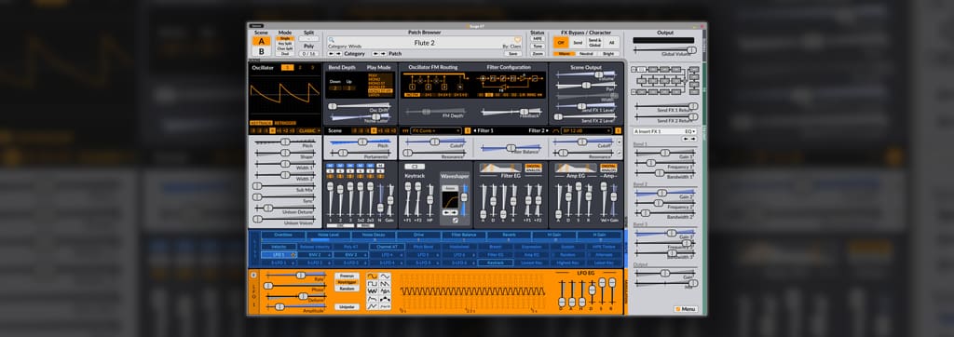Set FX Bypass to Send & Global
Image resolution: width=954 pixels, height=337 pixels.
point(594,43)
